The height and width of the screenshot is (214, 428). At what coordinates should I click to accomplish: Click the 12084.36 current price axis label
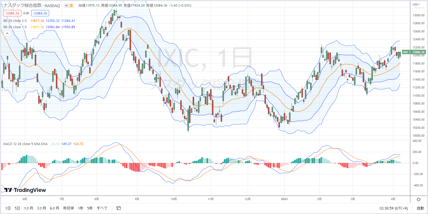tap(418, 52)
